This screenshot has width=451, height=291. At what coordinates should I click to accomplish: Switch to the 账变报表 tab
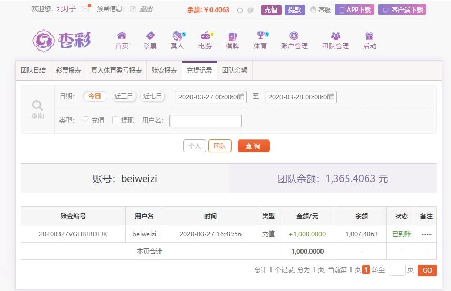pos(164,71)
